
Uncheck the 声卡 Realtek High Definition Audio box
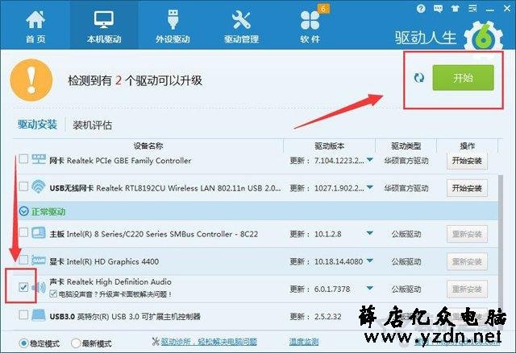coord(23,287)
